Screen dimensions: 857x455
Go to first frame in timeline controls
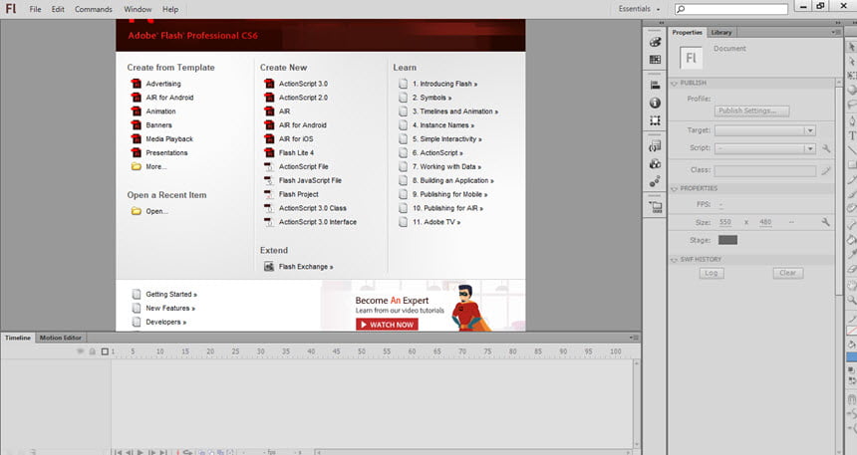[x=118, y=452]
